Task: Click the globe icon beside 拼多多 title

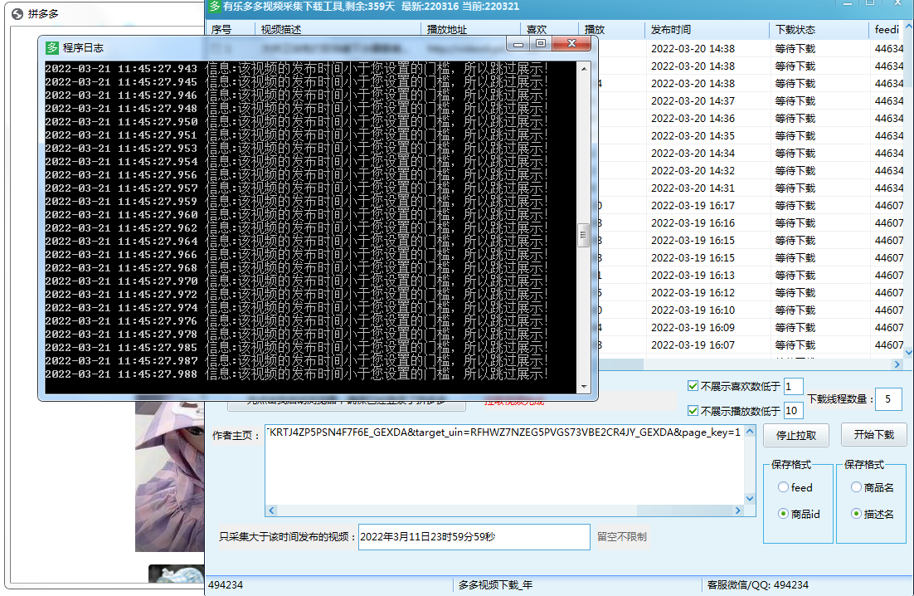Action: pyautogui.click(x=17, y=14)
